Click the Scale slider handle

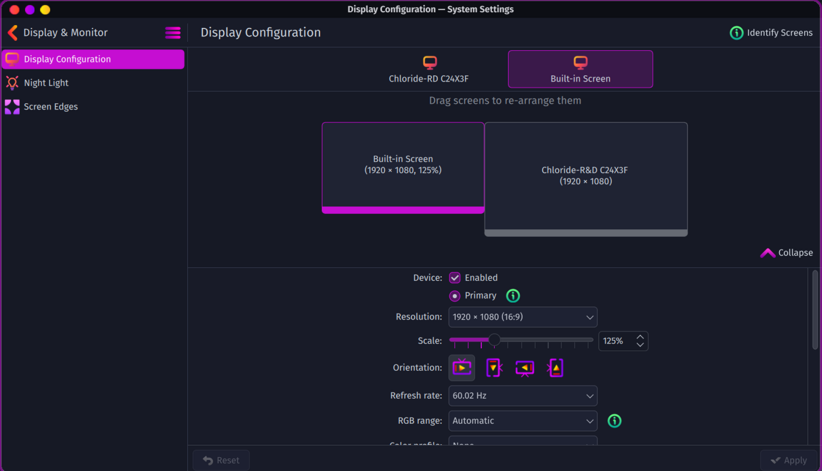tap(494, 340)
